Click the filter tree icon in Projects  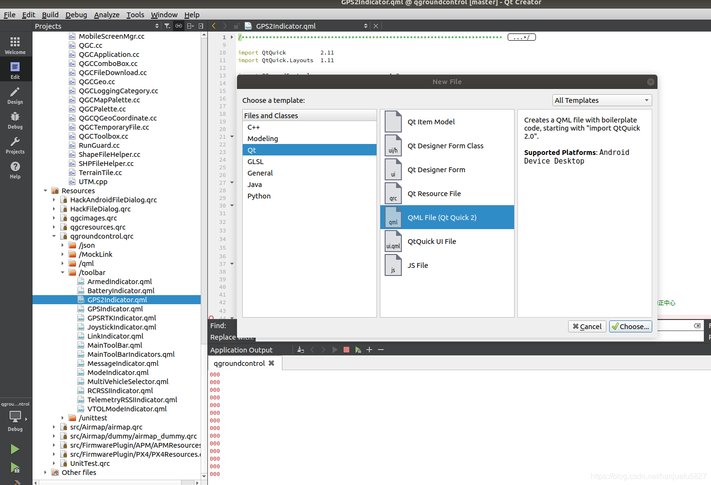pyautogui.click(x=167, y=26)
